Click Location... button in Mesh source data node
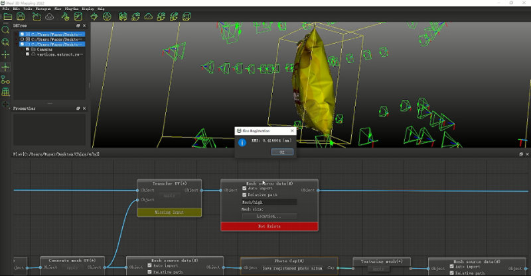The image size is (531, 276). click(269, 216)
